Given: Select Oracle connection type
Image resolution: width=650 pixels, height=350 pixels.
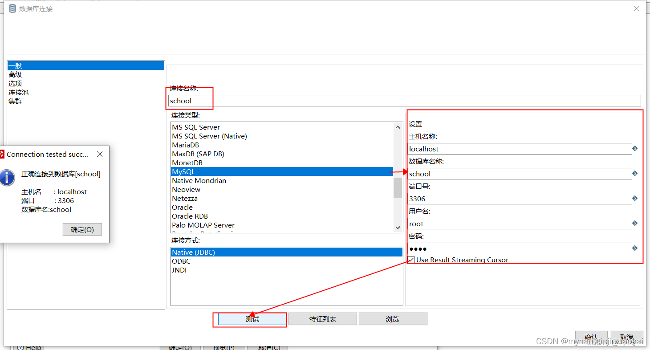Looking at the screenshot, I should point(282,207).
